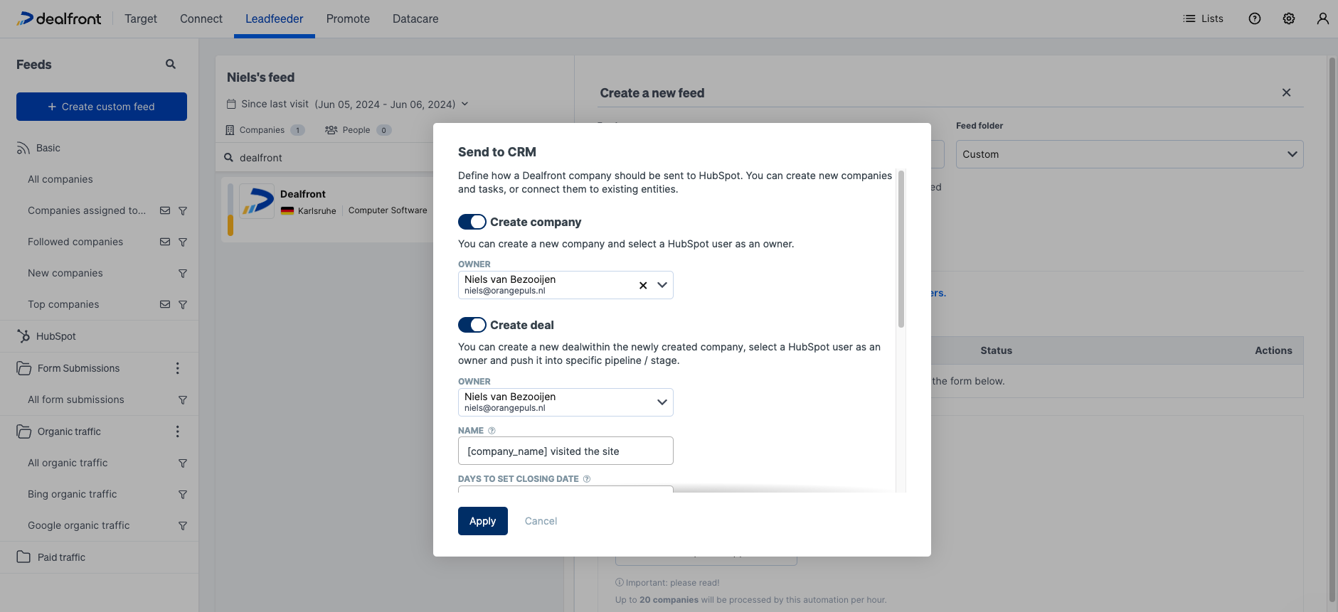Click the filter icon for Bing organic traffic
This screenshot has width=1338, height=612.
[183, 494]
